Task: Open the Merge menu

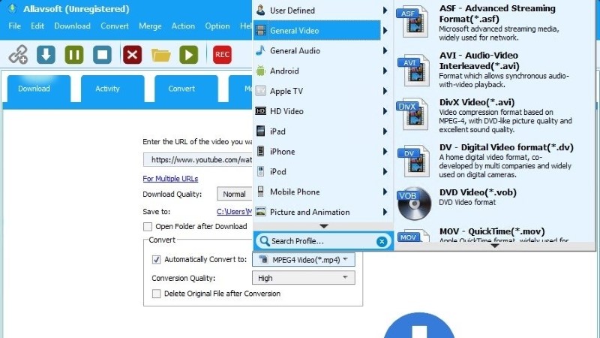Action: pyautogui.click(x=150, y=26)
